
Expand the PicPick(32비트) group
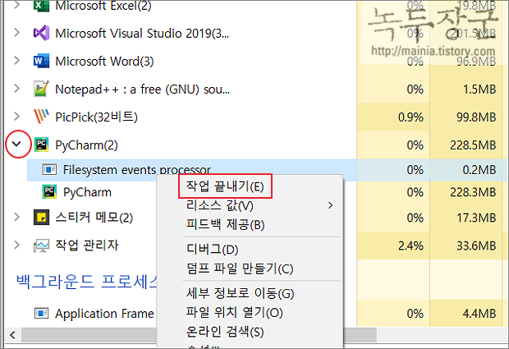(x=17, y=117)
